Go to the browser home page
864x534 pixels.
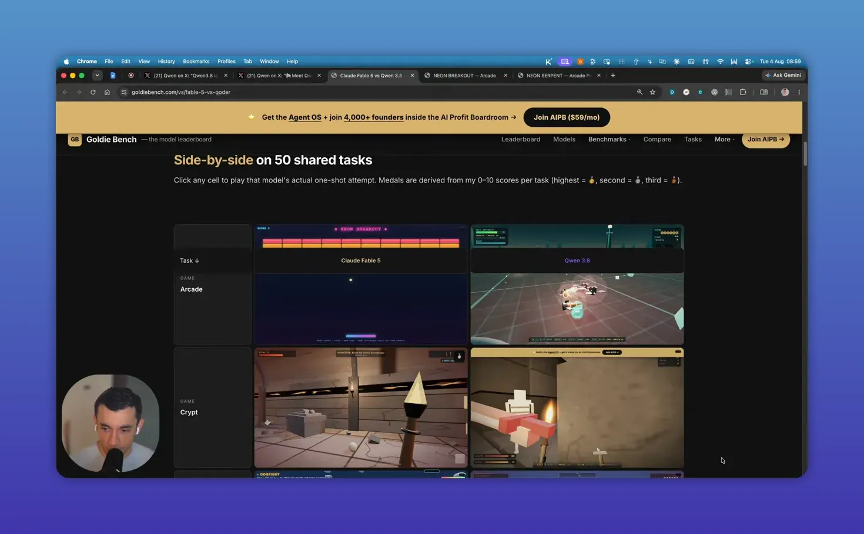pyautogui.click(x=107, y=92)
